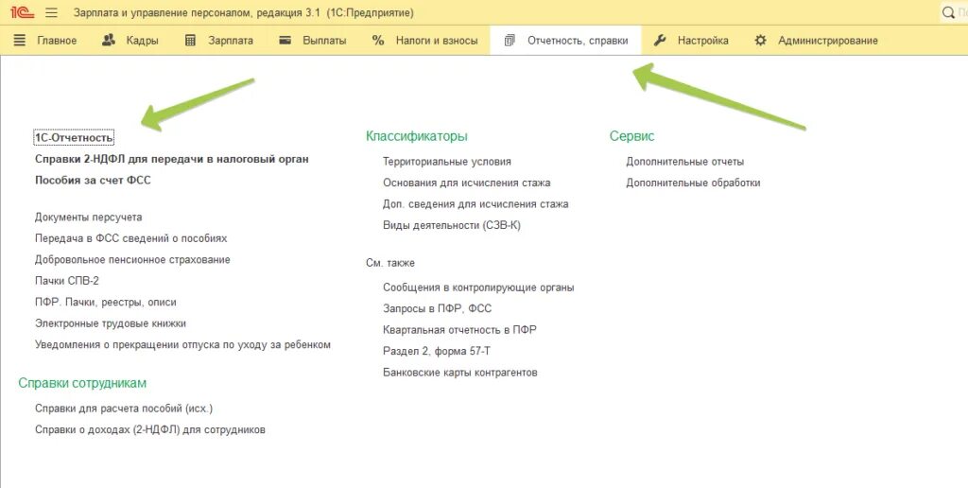
Task: Click the percent icon for Налоги и взносы
Action: click(378, 40)
